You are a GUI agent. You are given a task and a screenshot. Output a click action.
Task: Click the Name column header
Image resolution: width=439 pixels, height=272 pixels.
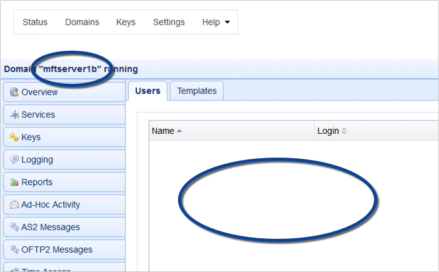tap(163, 131)
